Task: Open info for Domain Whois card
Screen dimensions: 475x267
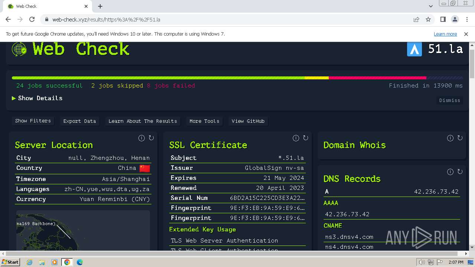Action: (x=450, y=138)
